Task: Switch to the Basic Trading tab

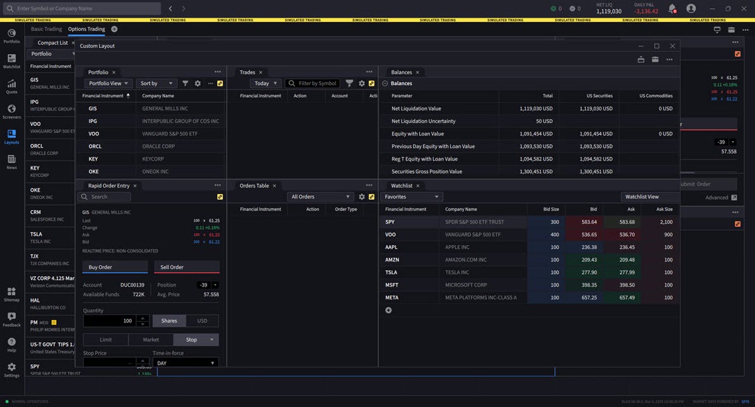Action: point(47,29)
